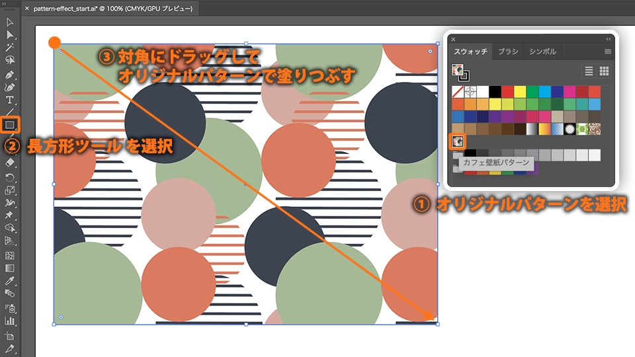Select the Eyedropper tool
This screenshot has height=357, width=635.
point(10,281)
